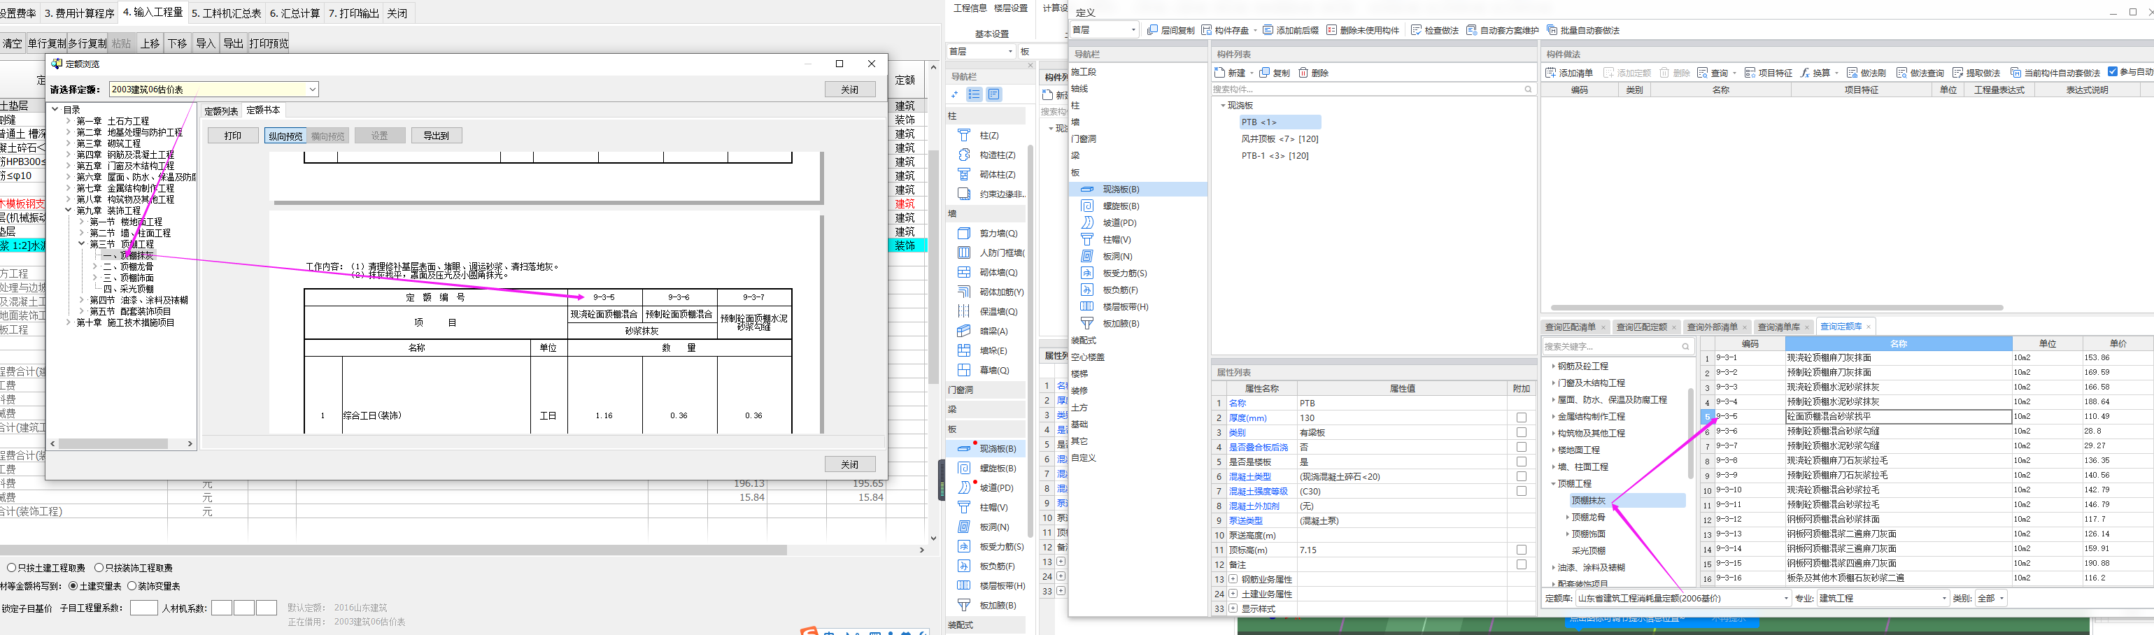Open 定额列表 tab in quota browser
This screenshot has height=635, width=2154.
221,111
